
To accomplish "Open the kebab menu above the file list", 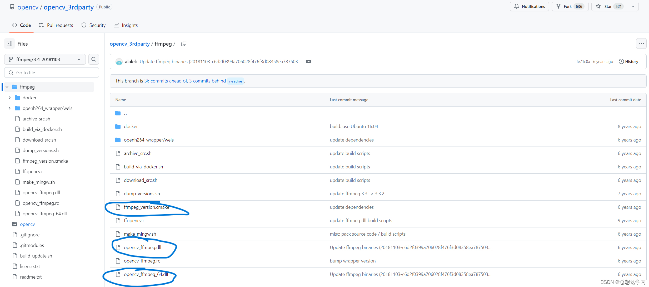I will tap(641, 43).
